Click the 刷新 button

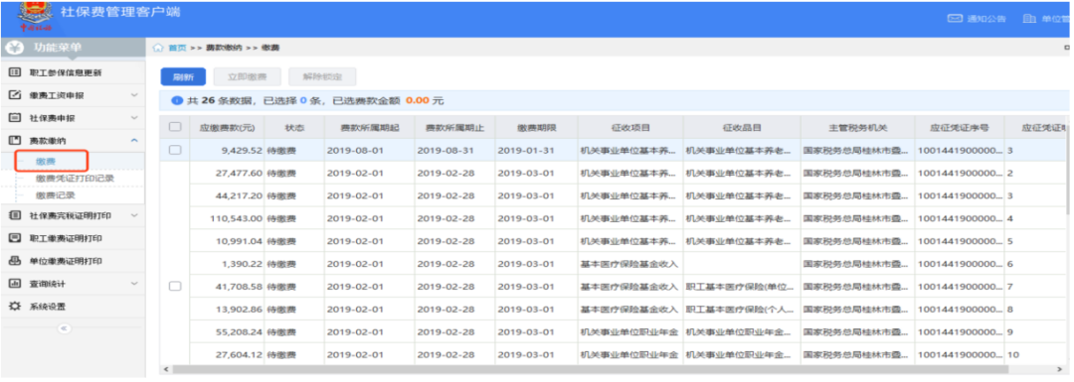click(183, 77)
